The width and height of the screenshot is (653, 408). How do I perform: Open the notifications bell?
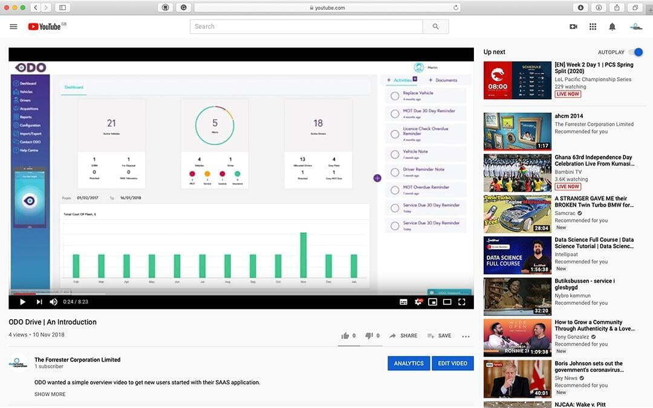pyautogui.click(x=612, y=27)
